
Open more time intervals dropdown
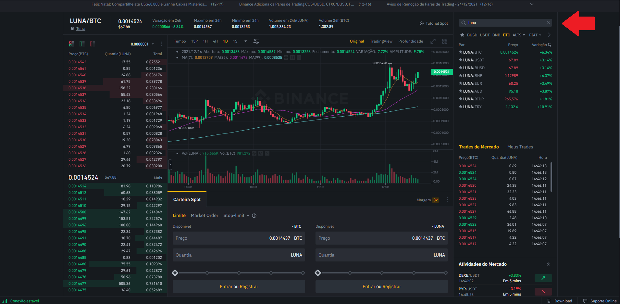tap(246, 41)
